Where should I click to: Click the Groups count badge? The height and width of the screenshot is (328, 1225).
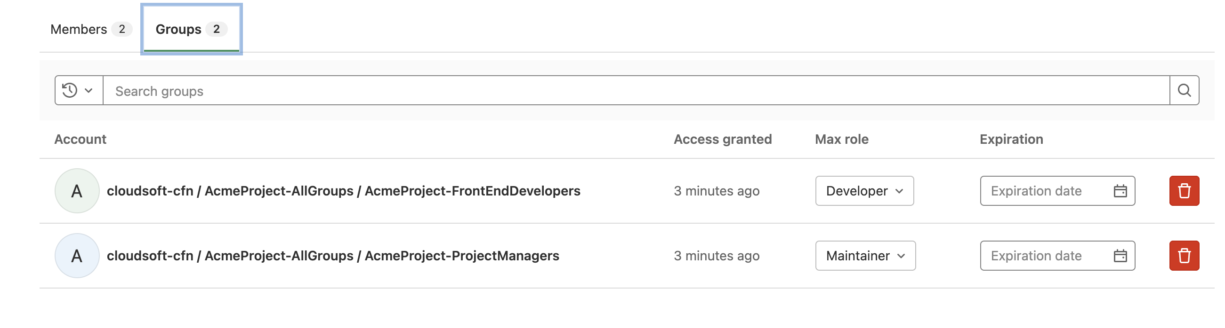(x=217, y=30)
